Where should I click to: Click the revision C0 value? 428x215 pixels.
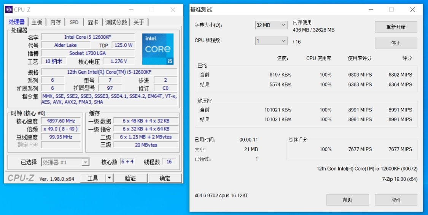pyautogui.click(x=166, y=88)
